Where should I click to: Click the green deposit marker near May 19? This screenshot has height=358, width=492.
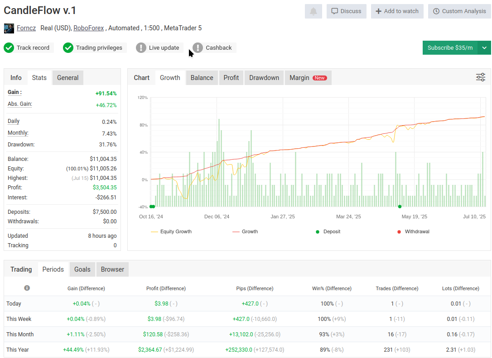(400, 207)
